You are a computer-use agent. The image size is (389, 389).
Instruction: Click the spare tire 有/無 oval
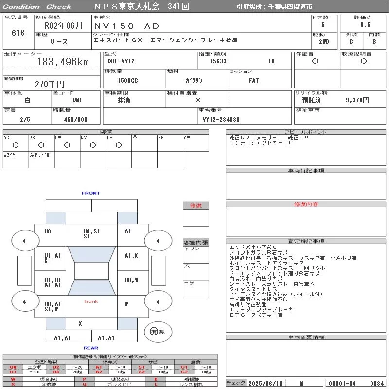click(158, 332)
